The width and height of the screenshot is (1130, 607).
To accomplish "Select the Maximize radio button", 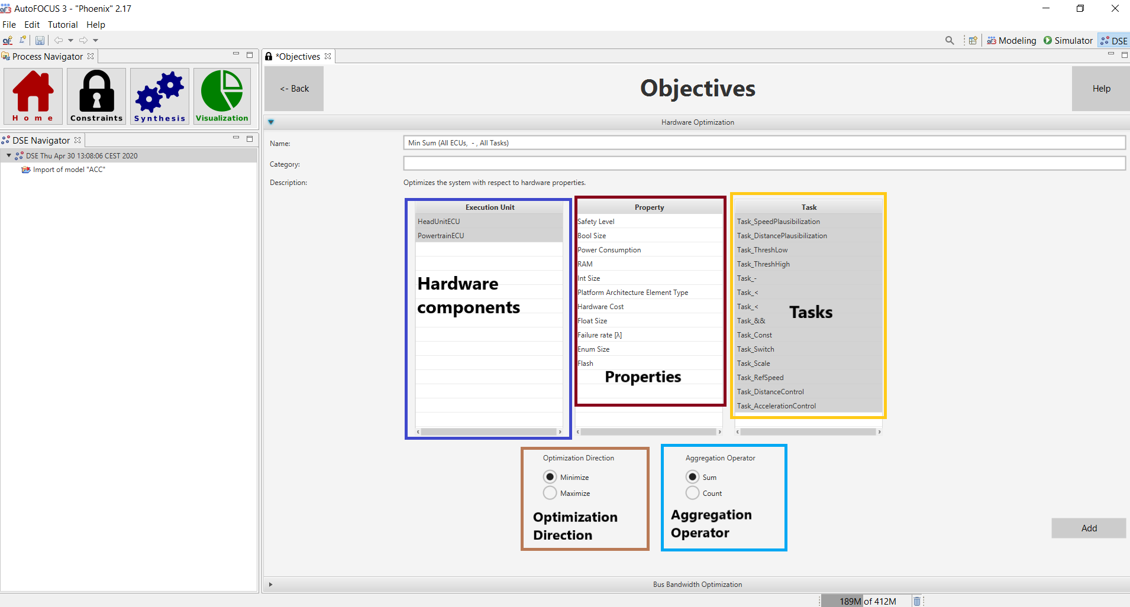I will click(550, 493).
